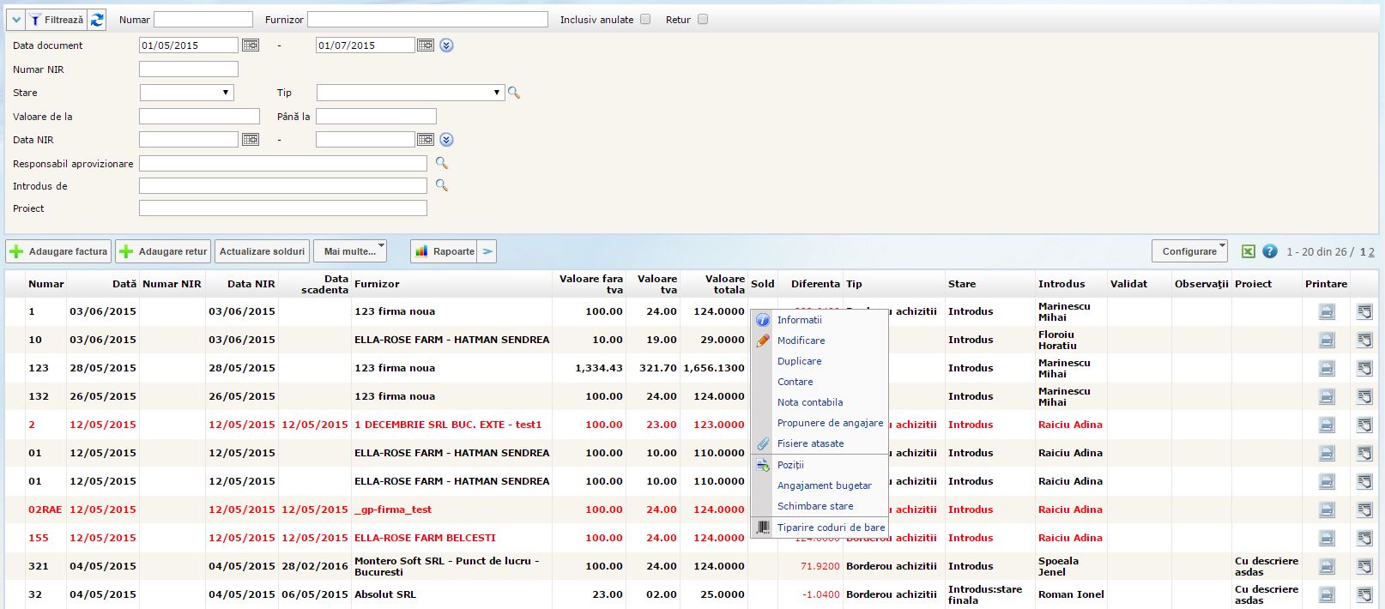The width and height of the screenshot is (1385, 609).
Task: Open the Configurare dropdown
Action: [1189, 251]
